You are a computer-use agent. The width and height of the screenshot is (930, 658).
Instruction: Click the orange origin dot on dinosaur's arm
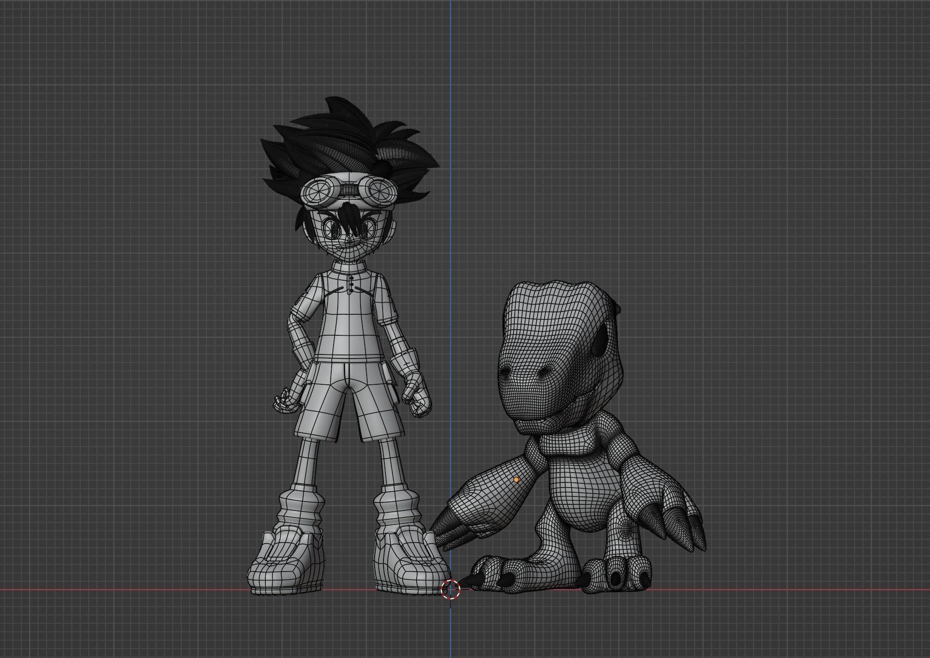click(x=516, y=480)
